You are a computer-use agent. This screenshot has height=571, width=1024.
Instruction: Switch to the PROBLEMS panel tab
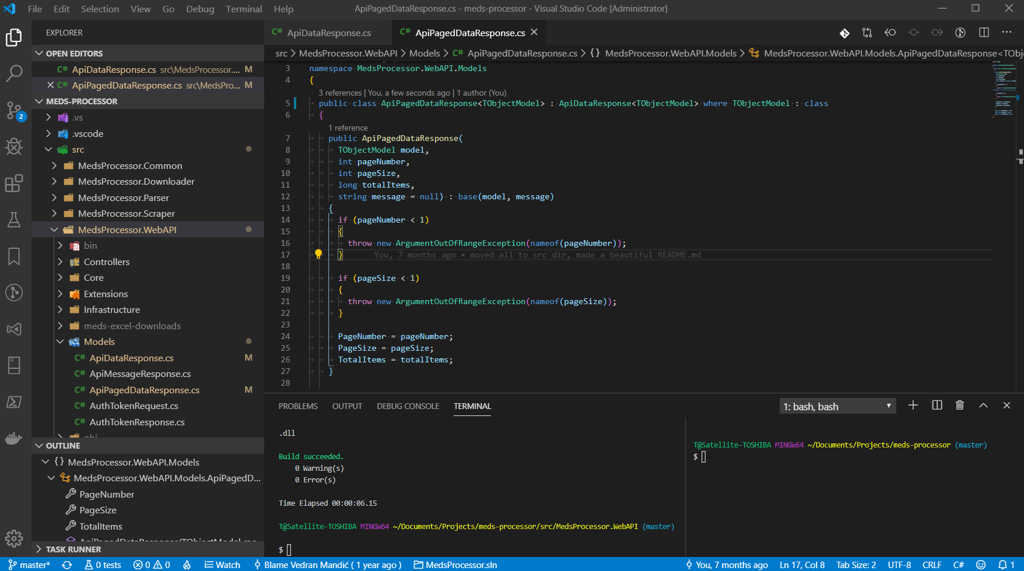pos(298,406)
